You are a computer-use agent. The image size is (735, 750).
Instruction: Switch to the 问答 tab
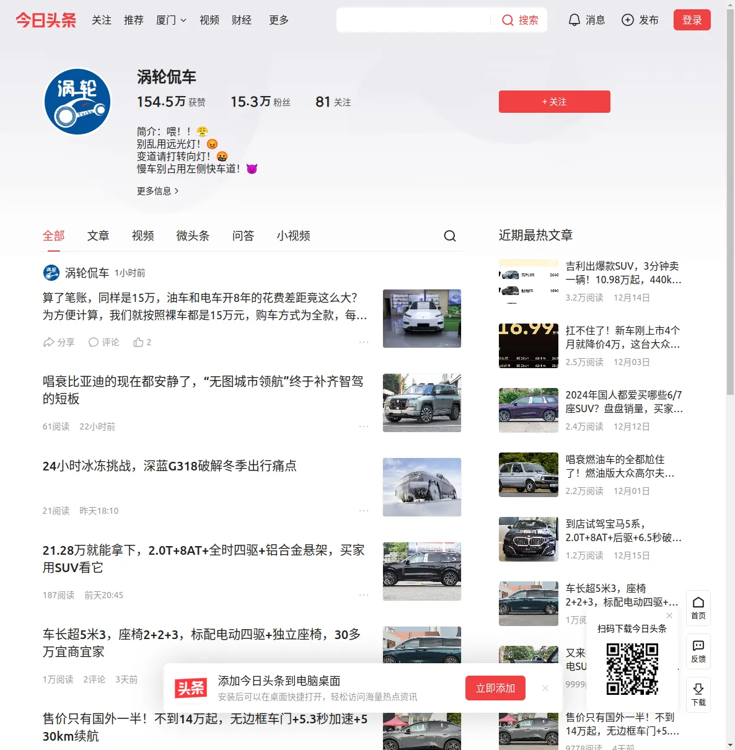click(244, 236)
